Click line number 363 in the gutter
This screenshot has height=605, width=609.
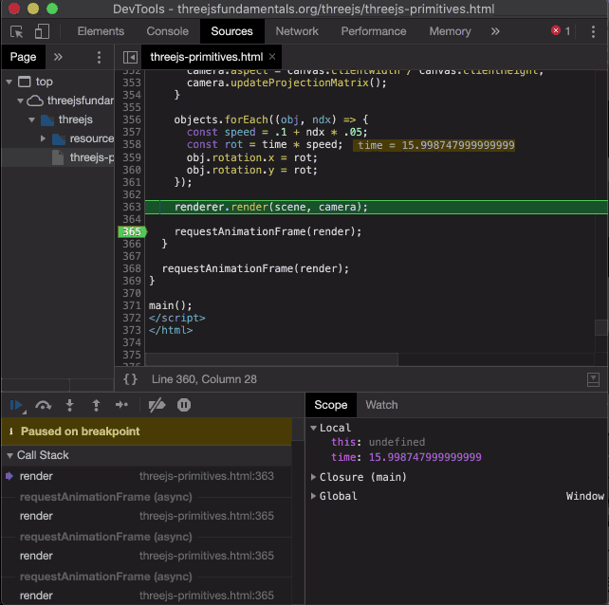pos(131,207)
